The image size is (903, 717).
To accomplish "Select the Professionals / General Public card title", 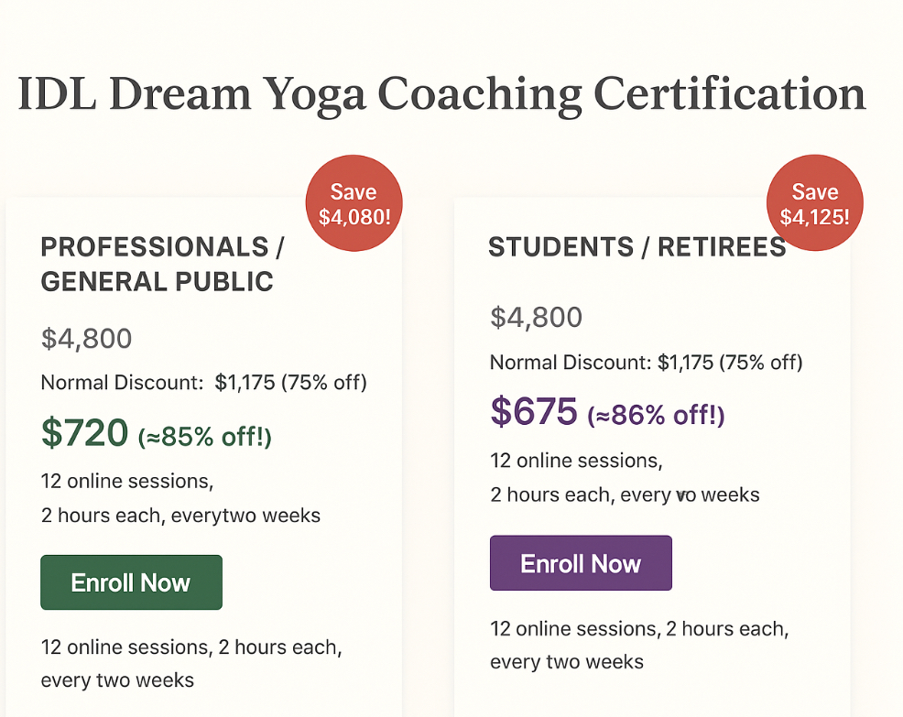I will [x=163, y=264].
